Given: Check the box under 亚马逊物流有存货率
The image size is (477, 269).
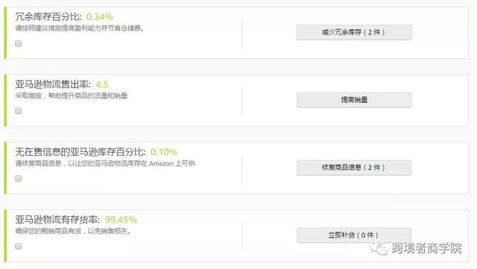Looking at the screenshot, I should click(x=18, y=246).
